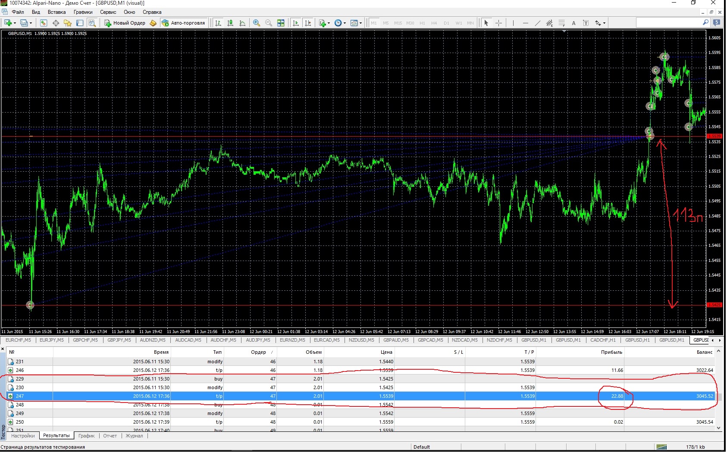The width and height of the screenshot is (727, 453).
Task: Select the text label tool
Action: click(573, 23)
